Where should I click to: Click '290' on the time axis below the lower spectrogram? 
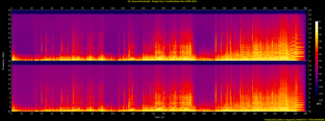(305, 114)
